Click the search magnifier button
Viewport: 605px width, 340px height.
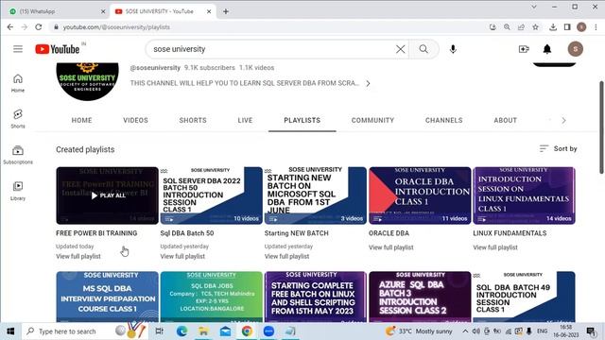[423, 49]
